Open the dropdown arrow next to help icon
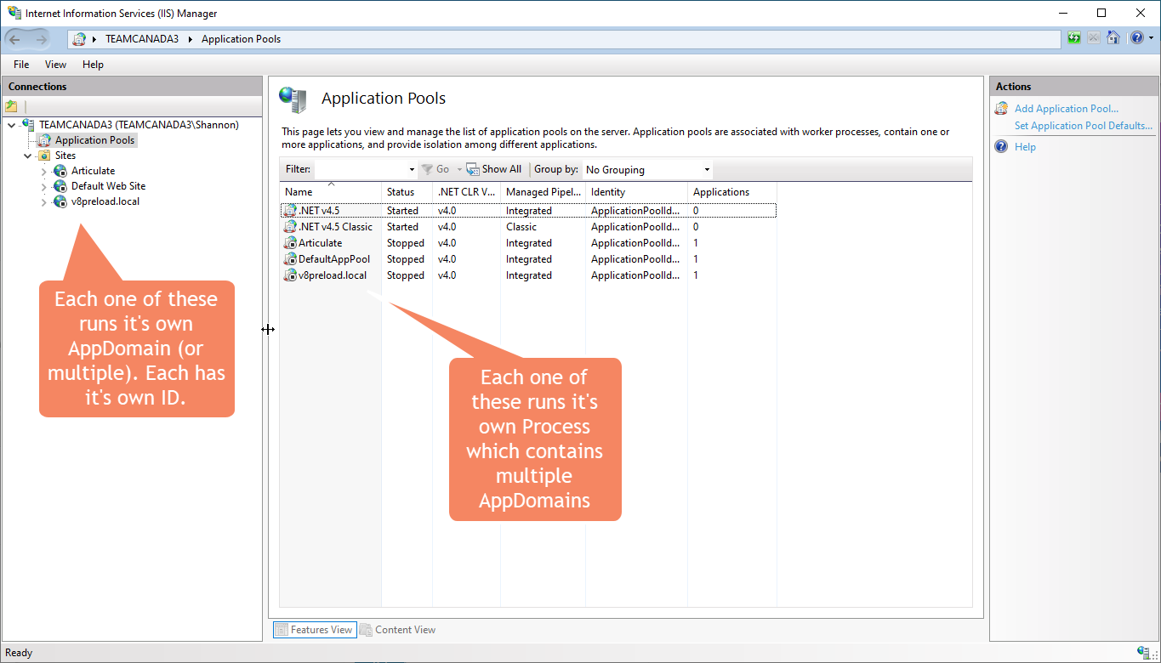 pos(1152,38)
